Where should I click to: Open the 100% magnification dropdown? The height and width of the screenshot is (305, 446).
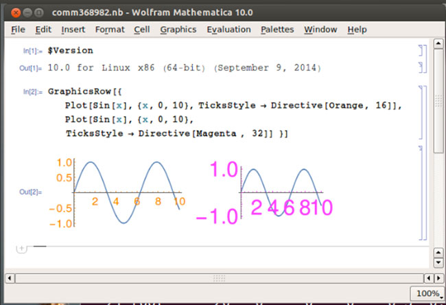(x=426, y=294)
